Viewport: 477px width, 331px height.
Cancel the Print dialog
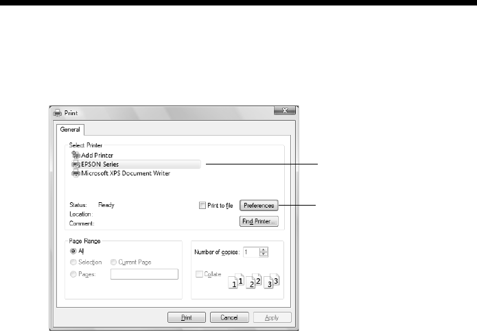[x=229, y=318]
